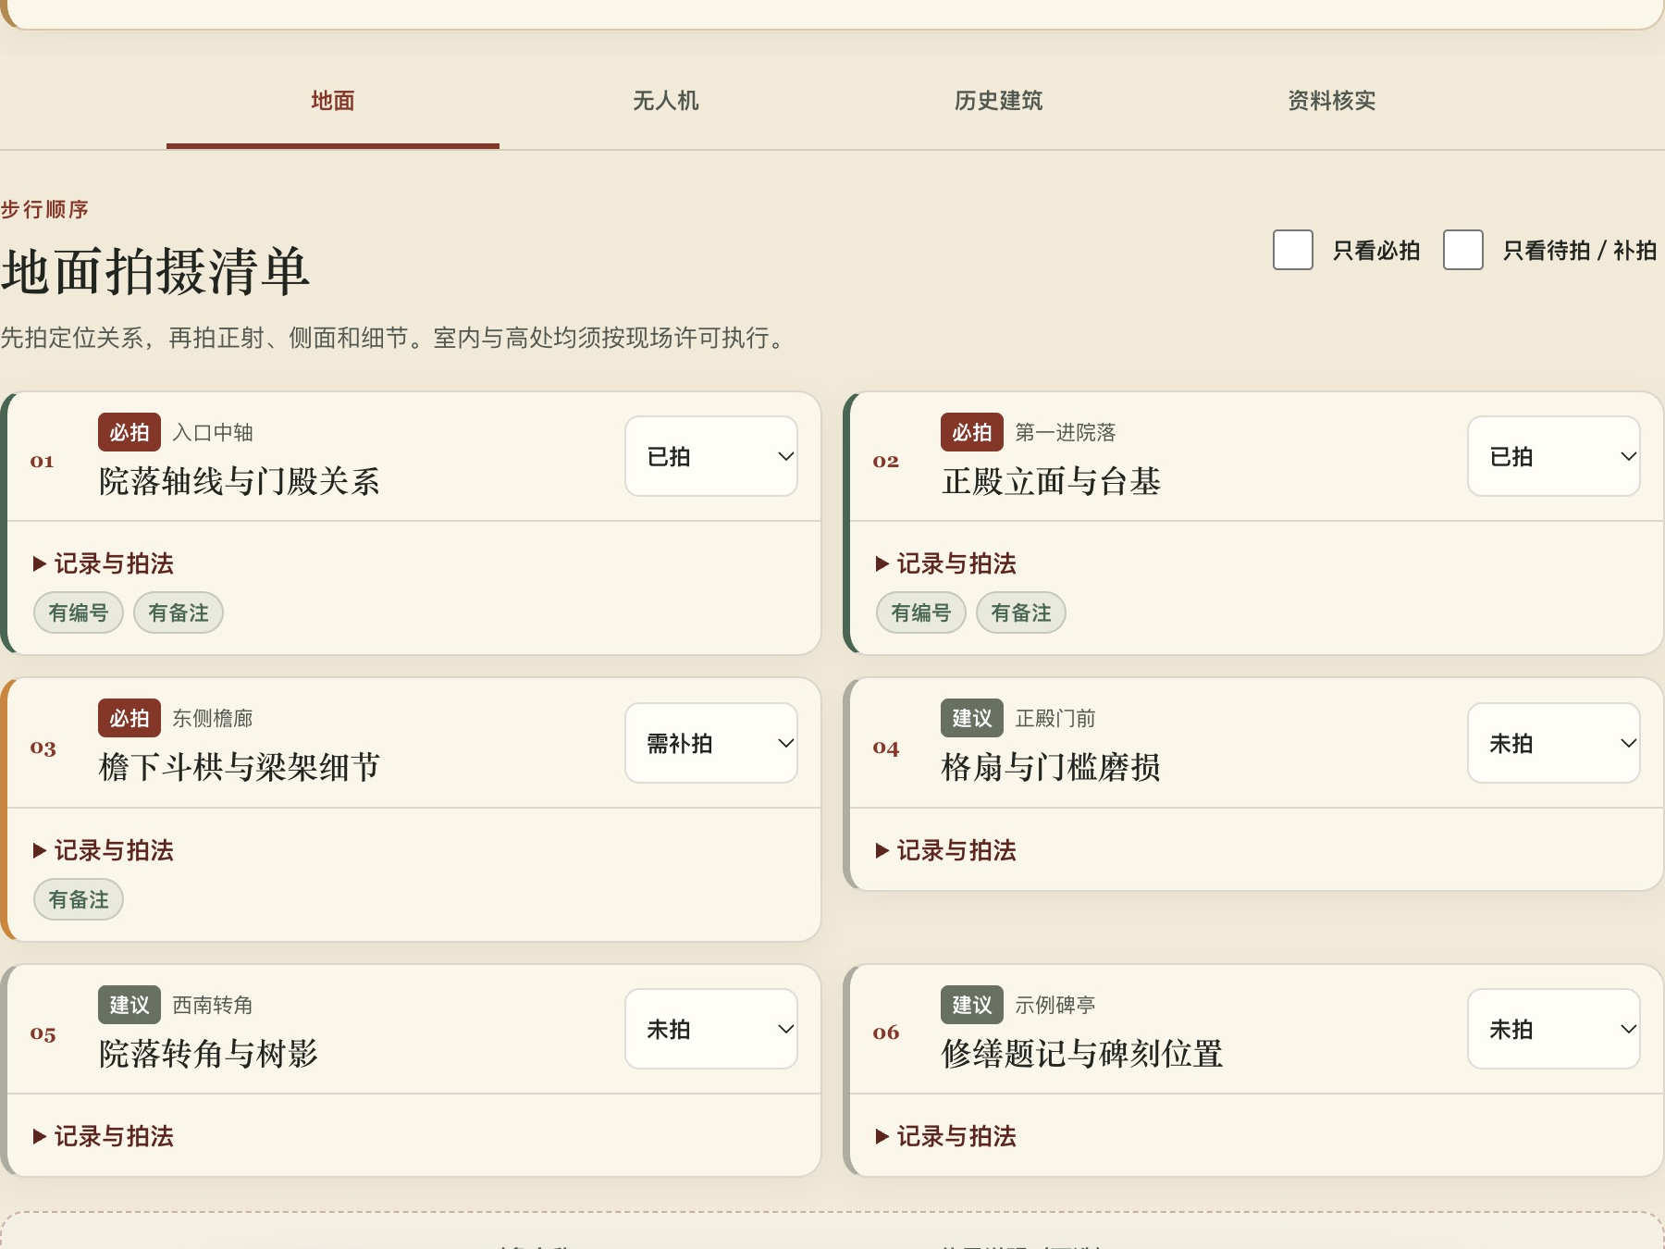Open the 历史建筑 tab

tap(999, 101)
